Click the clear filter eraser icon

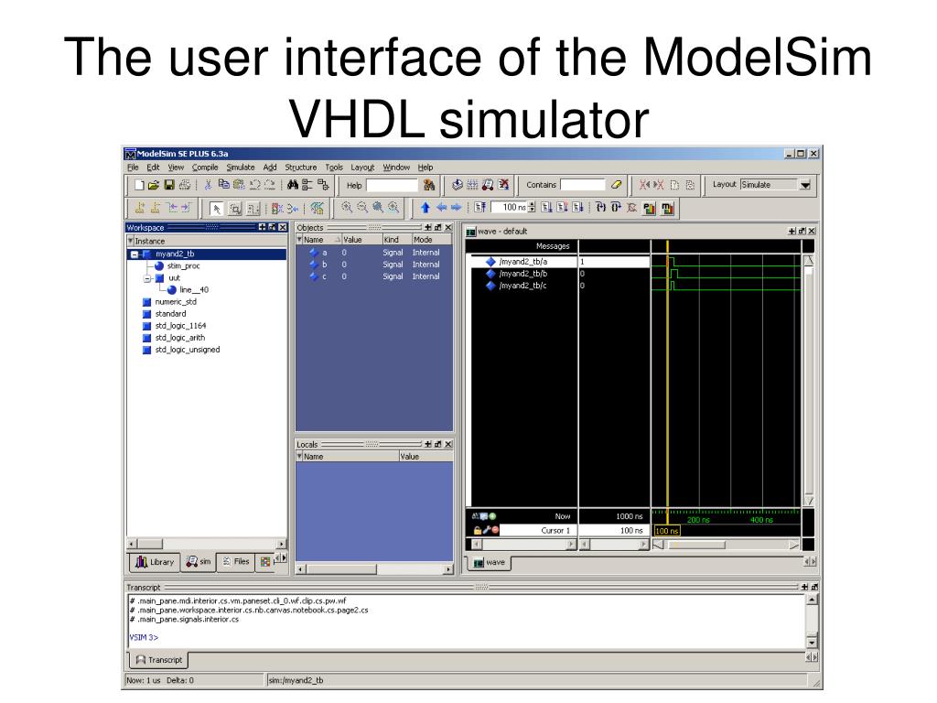pyautogui.click(x=617, y=185)
